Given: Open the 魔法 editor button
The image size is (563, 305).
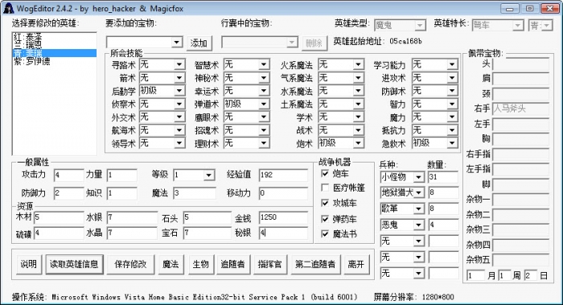Looking at the screenshot, I should click(171, 265).
